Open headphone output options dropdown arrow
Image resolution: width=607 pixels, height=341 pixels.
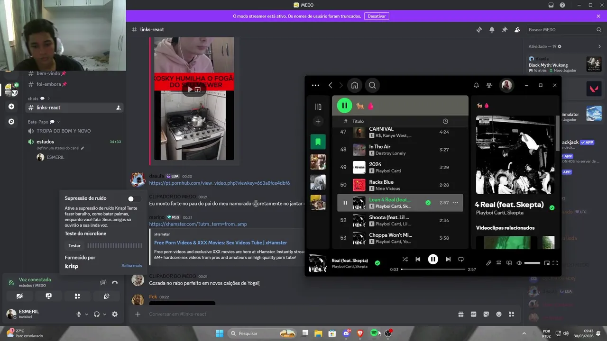tap(104, 314)
